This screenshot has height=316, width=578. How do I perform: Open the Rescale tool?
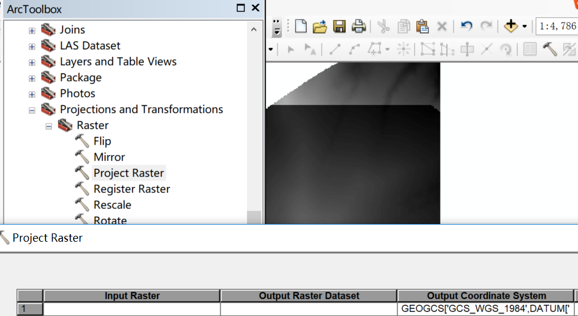point(112,205)
